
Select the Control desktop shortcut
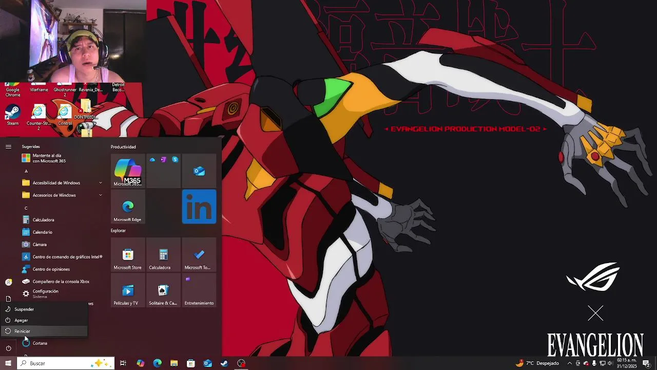coord(65,115)
